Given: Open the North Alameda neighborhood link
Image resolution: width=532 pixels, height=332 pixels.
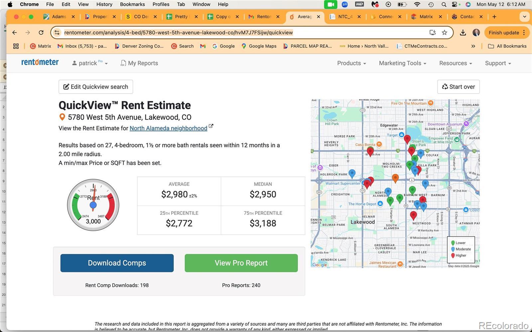Looking at the screenshot, I should pyautogui.click(x=168, y=128).
